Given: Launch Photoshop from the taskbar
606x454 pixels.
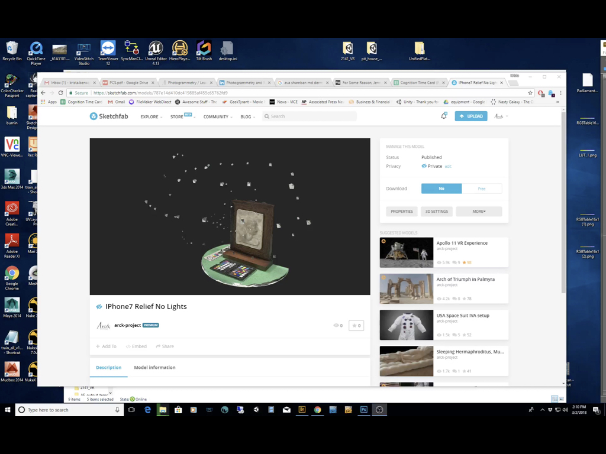Looking at the screenshot, I should click(x=364, y=410).
